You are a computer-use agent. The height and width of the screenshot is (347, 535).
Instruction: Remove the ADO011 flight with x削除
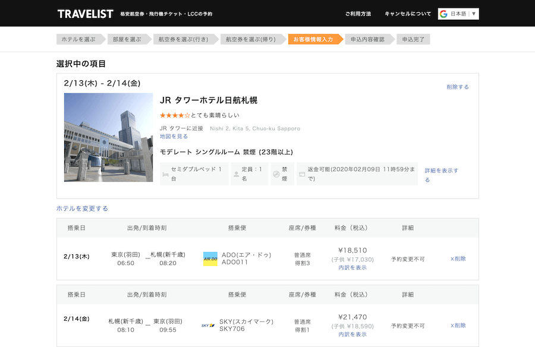458,258
